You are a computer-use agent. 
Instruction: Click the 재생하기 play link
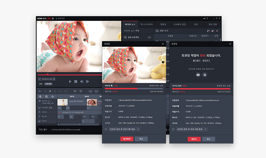point(206,61)
